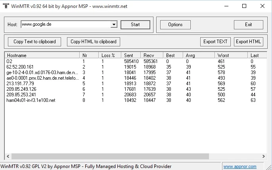Click the Sent value 20683
The height and width of the screenshot is (170, 272).
pos(130,95)
